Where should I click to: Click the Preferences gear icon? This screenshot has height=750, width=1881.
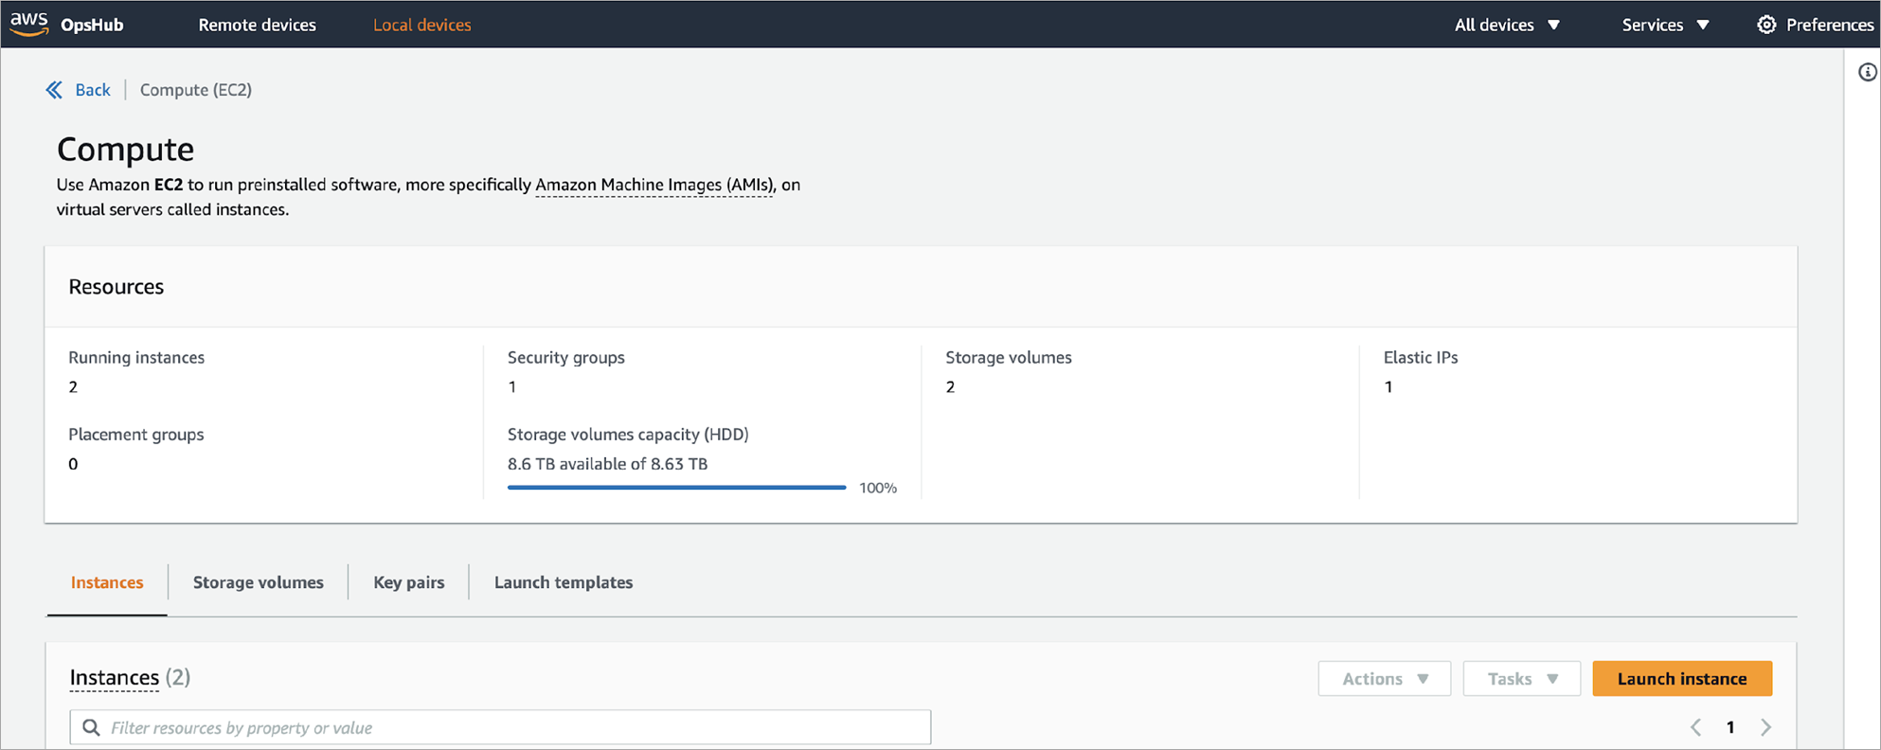(1766, 25)
